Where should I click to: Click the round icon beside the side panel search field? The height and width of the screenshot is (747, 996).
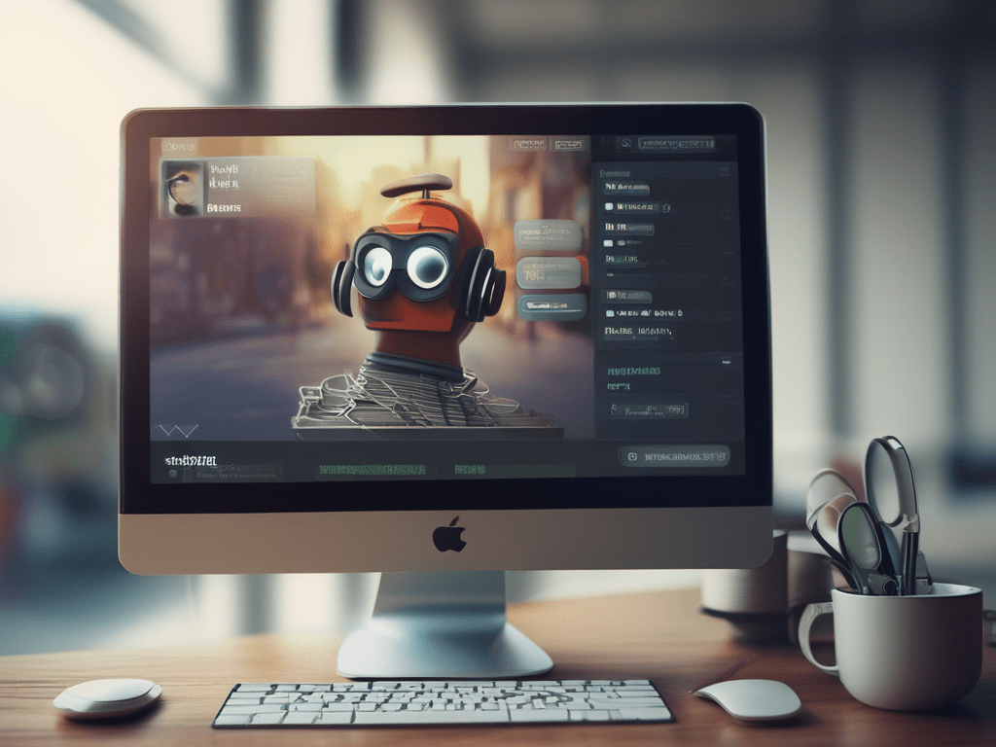[625, 144]
